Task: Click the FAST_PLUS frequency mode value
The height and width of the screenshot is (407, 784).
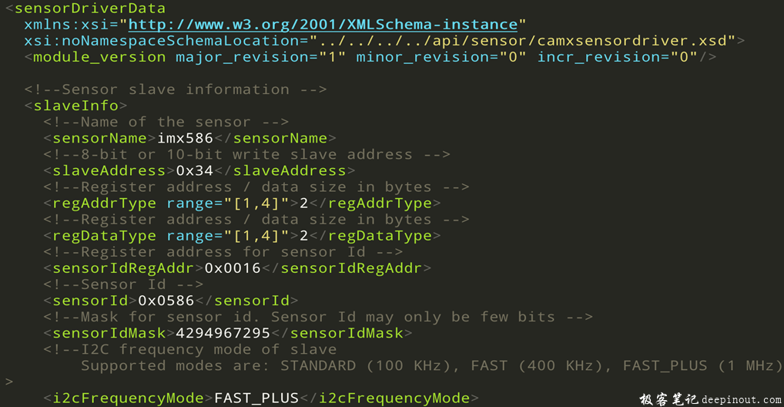Action: 256,398
